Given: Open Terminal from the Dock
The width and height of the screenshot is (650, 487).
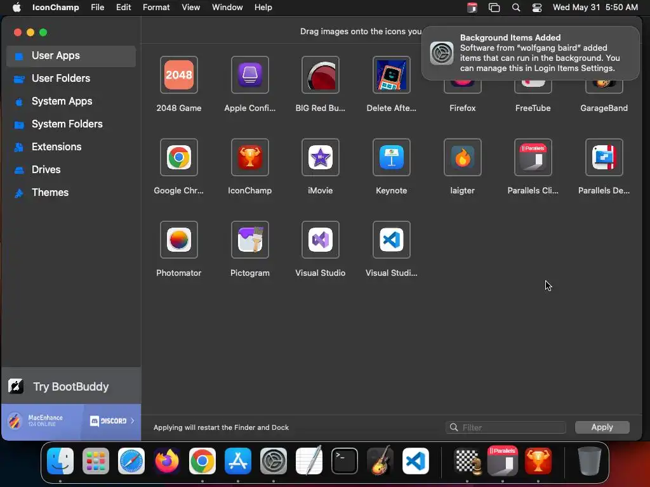Looking at the screenshot, I should (x=345, y=461).
